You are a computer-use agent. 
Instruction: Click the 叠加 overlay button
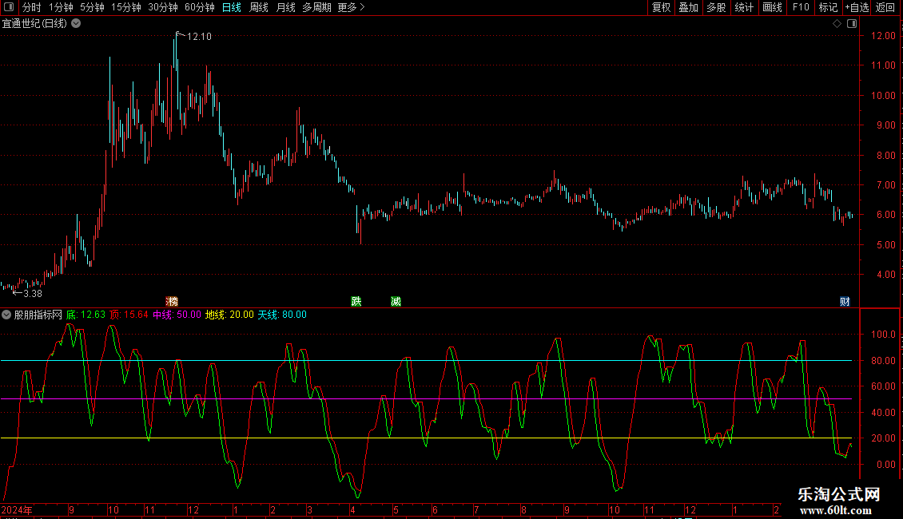click(x=688, y=7)
